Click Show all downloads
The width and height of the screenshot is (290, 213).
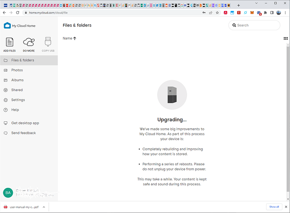point(274,207)
